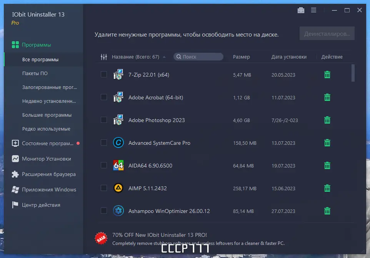
Task: Click the Центр действия flag icon
Action: [15, 205]
